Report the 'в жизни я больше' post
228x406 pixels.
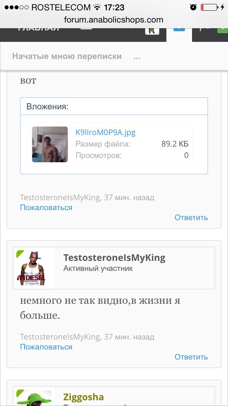click(x=46, y=347)
